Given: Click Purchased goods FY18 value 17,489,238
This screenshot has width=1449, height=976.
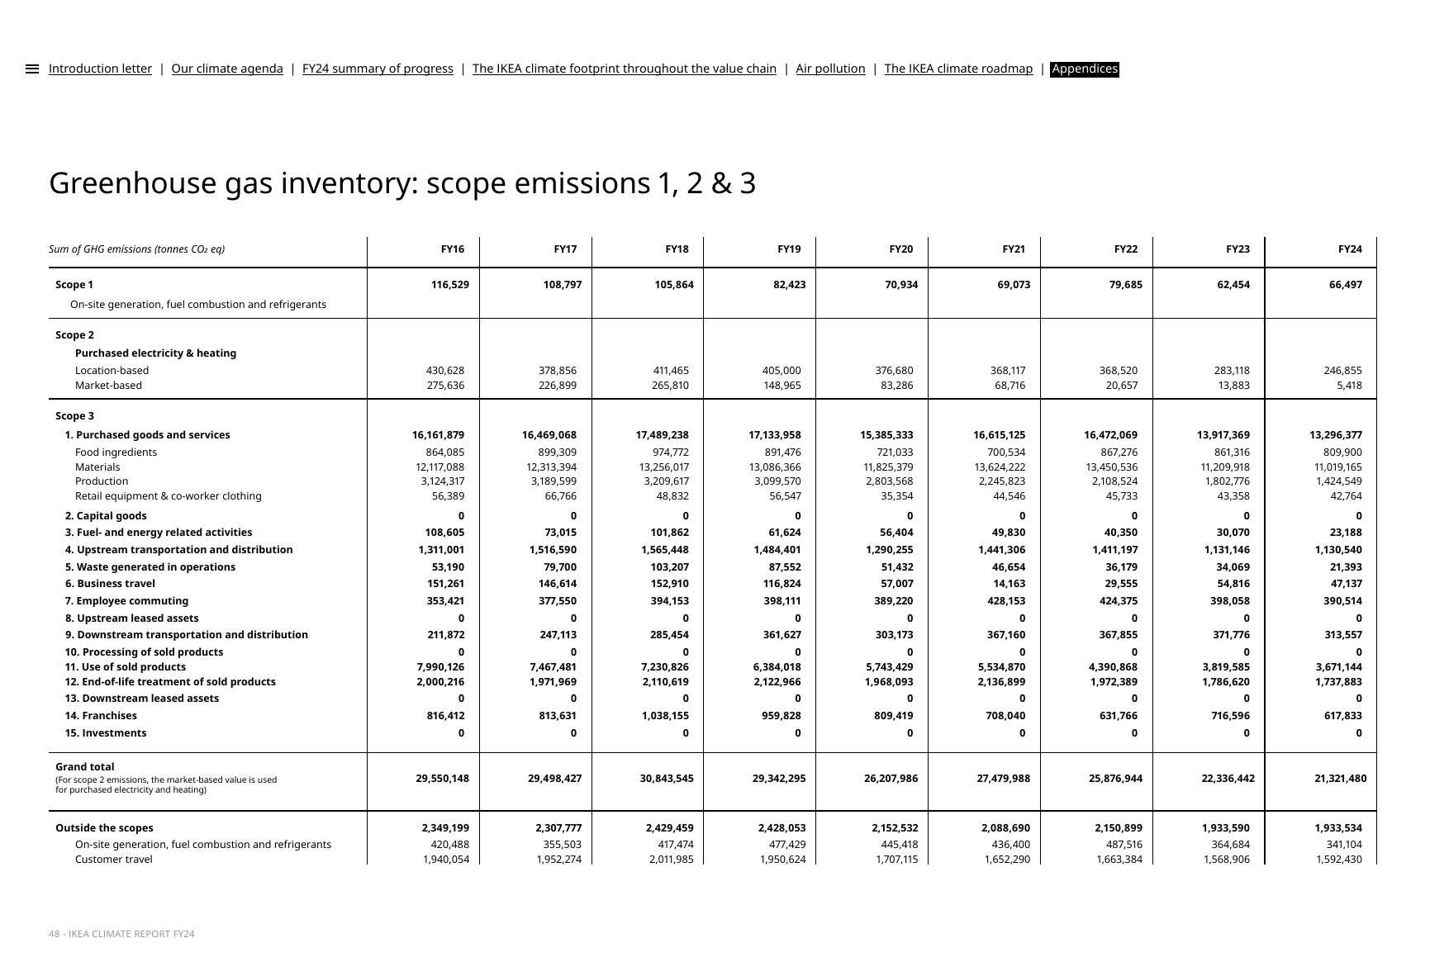Looking at the screenshot, I should pos(662,435).
